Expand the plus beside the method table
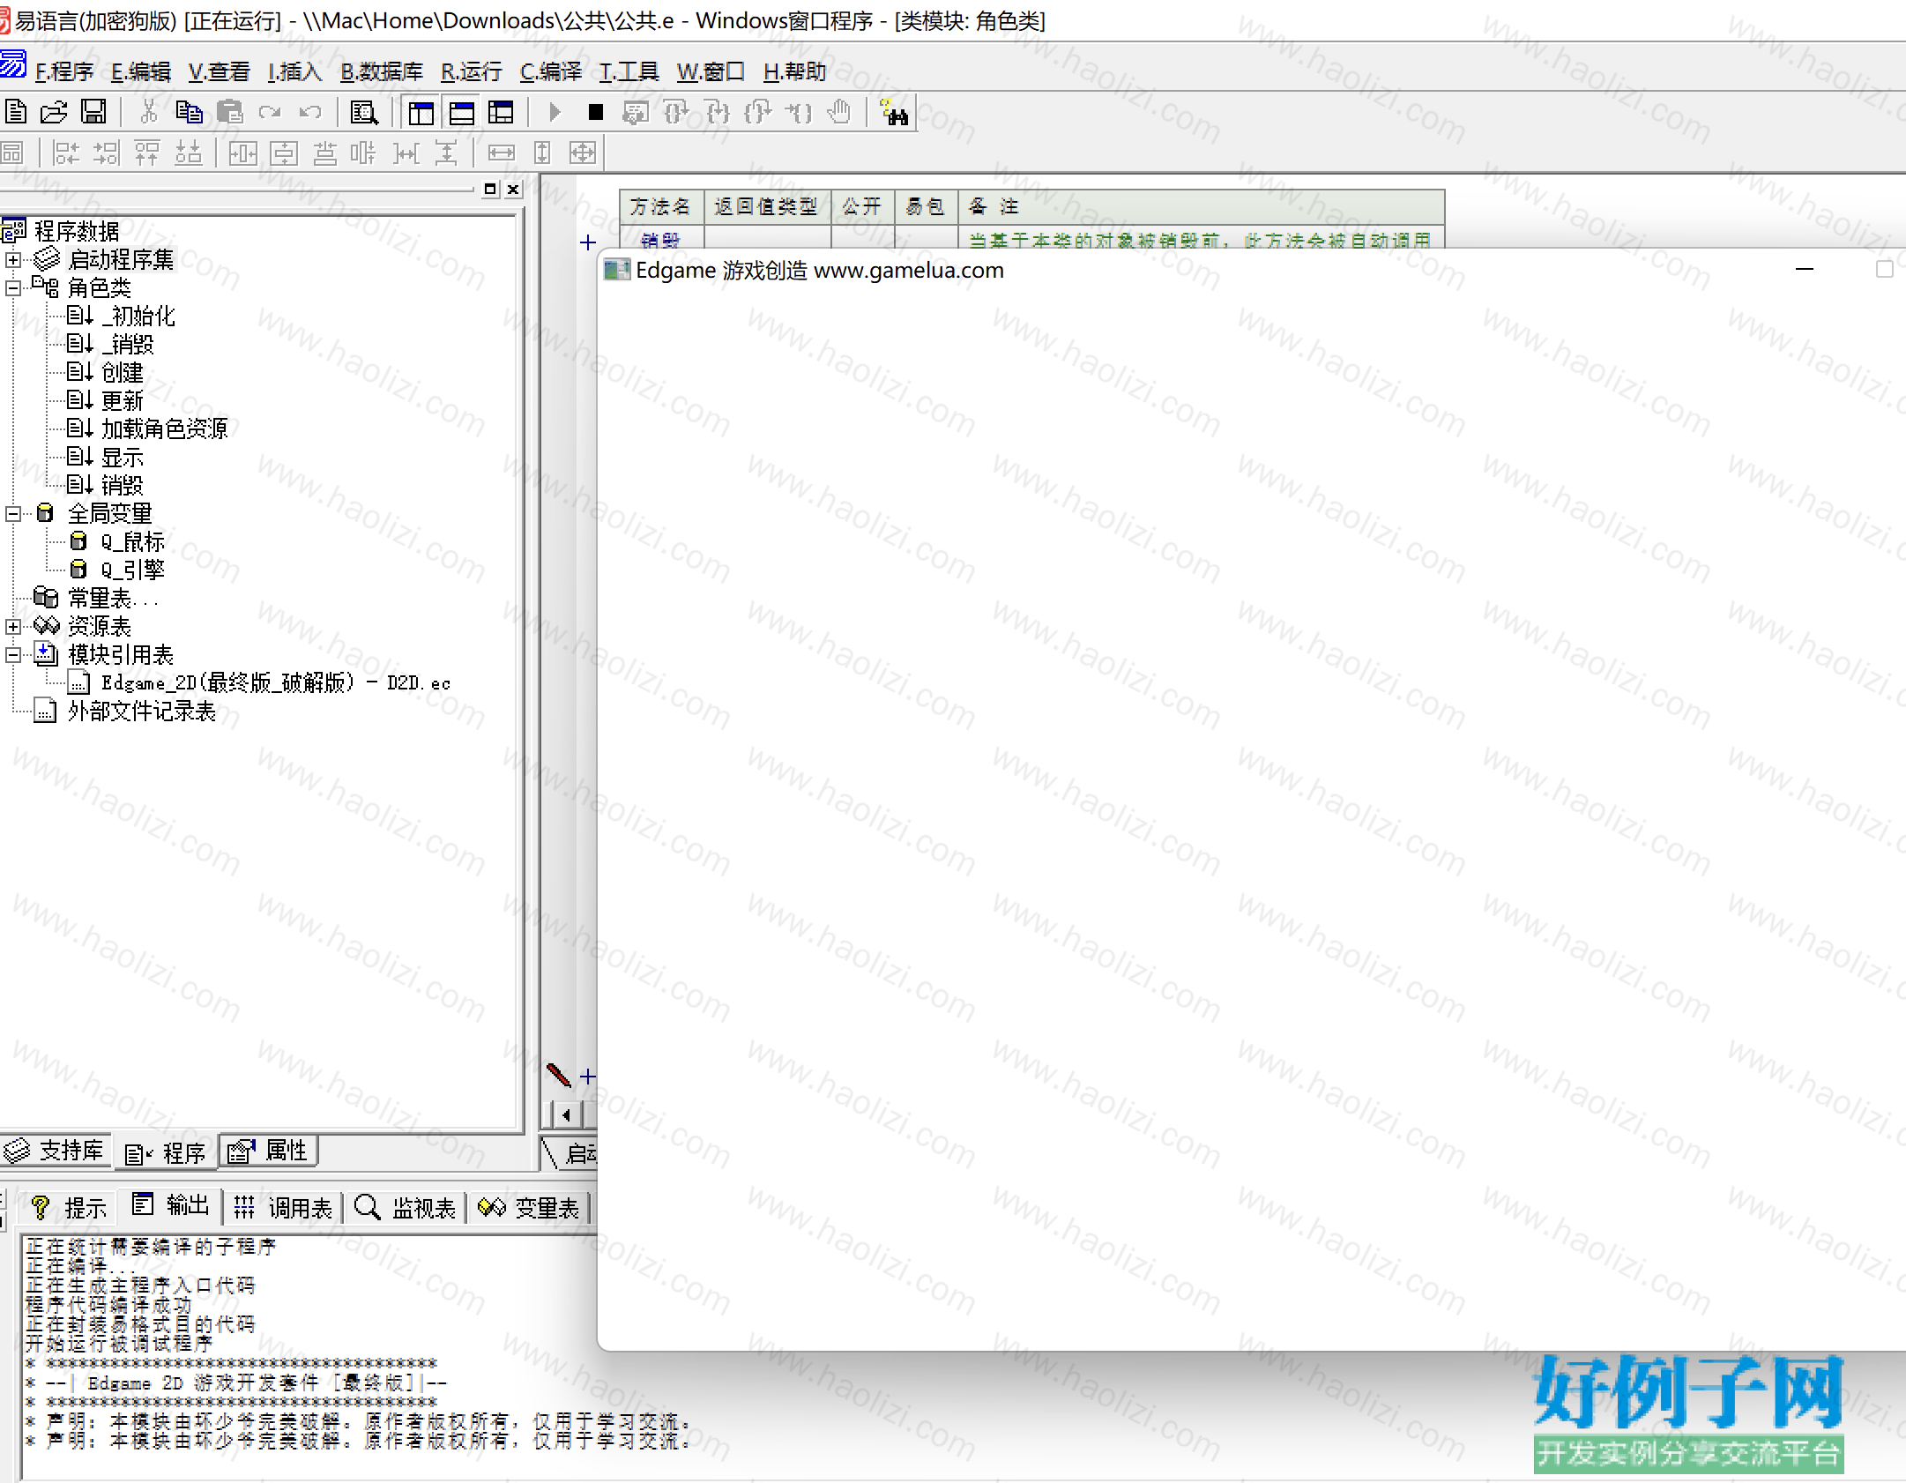The width and height of the screenshot is (1906, 1483). click(588, 242)
